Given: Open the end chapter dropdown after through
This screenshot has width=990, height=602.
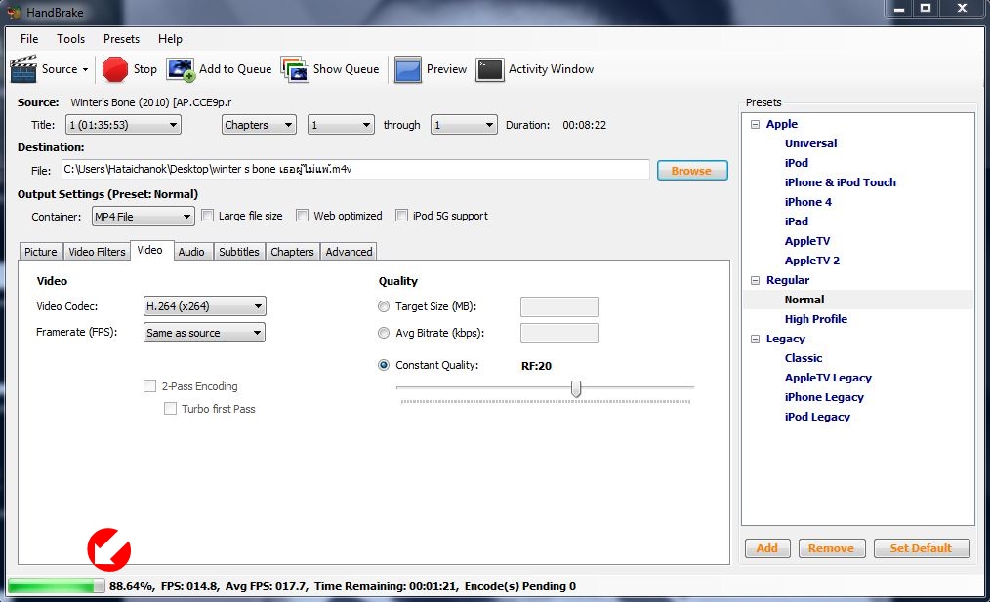Looking at the screenshot, I should 464,124.
